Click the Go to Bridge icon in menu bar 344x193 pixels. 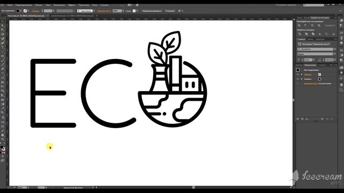pos(123,5)
